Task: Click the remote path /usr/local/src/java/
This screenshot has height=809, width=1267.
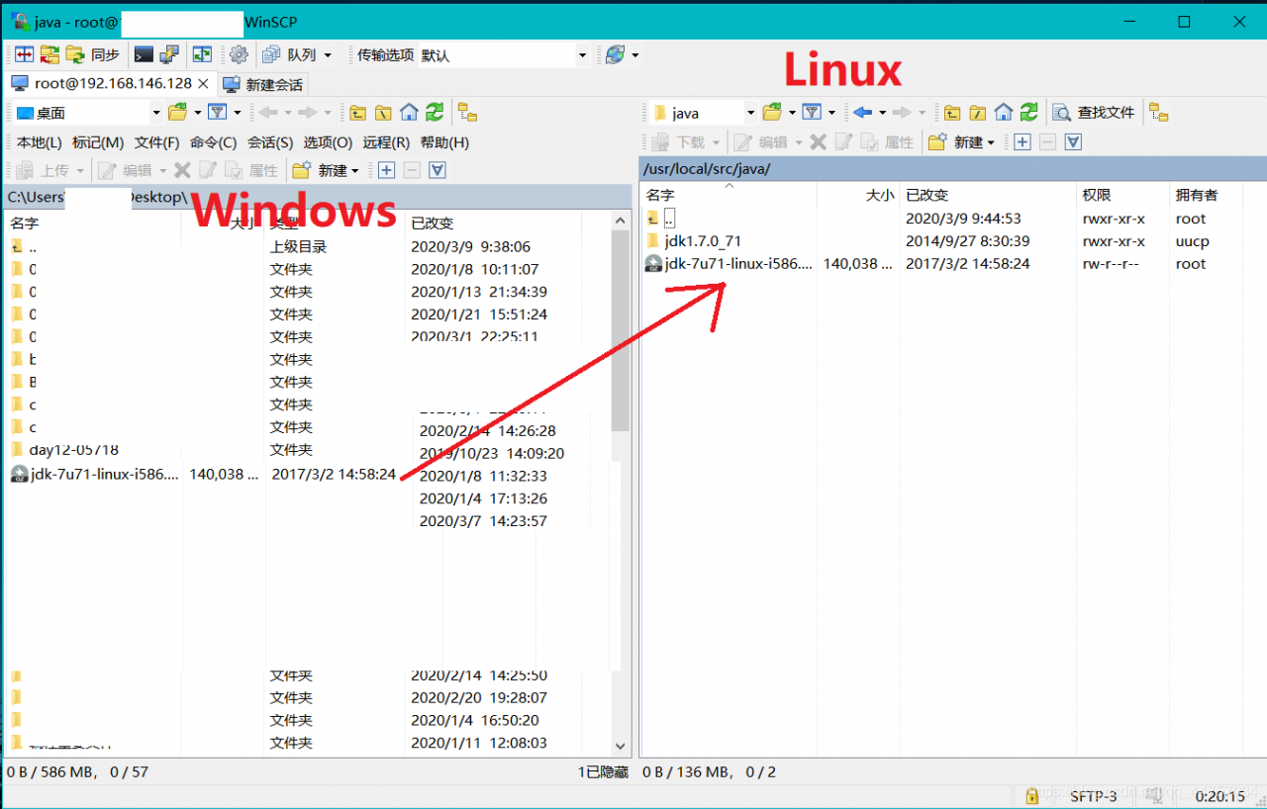Action: click(707, 169)
